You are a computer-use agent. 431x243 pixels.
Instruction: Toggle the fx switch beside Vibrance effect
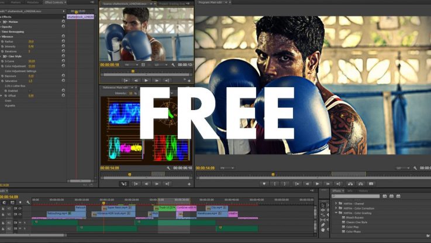(3, 36)
